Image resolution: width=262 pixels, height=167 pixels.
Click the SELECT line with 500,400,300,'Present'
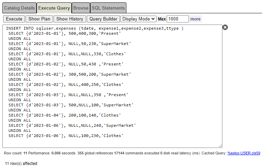point(65,33)
